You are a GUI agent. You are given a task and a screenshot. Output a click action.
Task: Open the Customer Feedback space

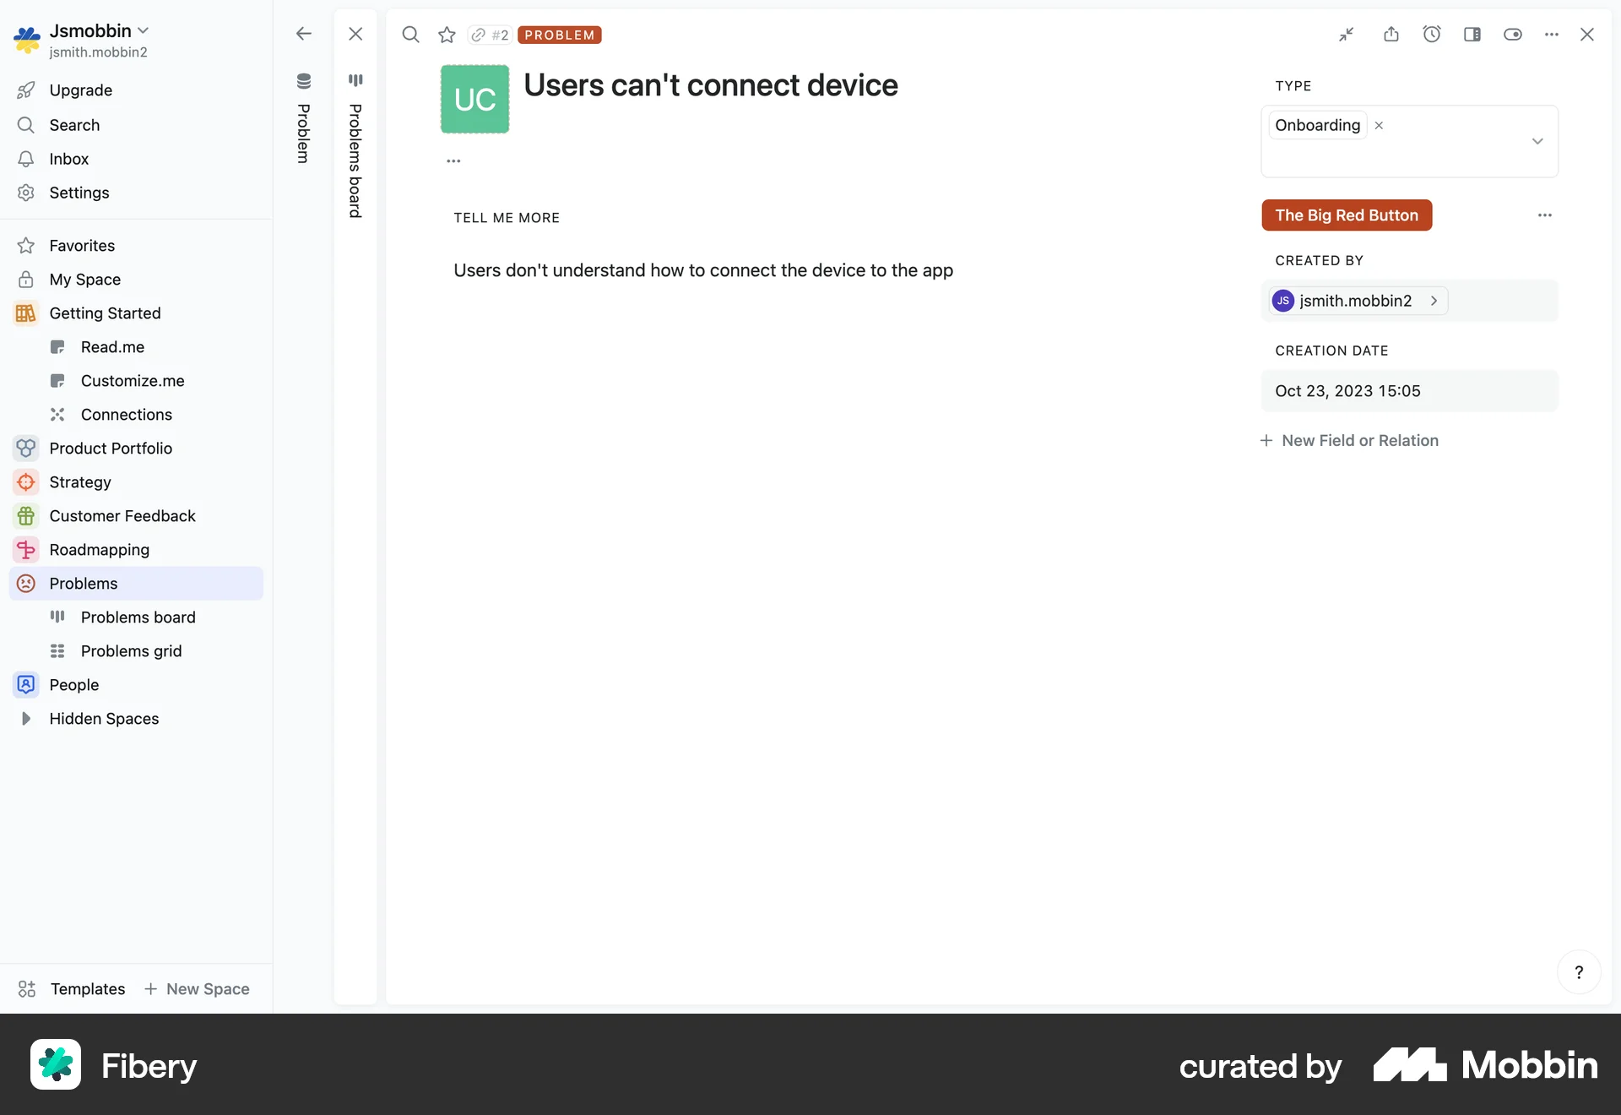[x=122, y=515]
